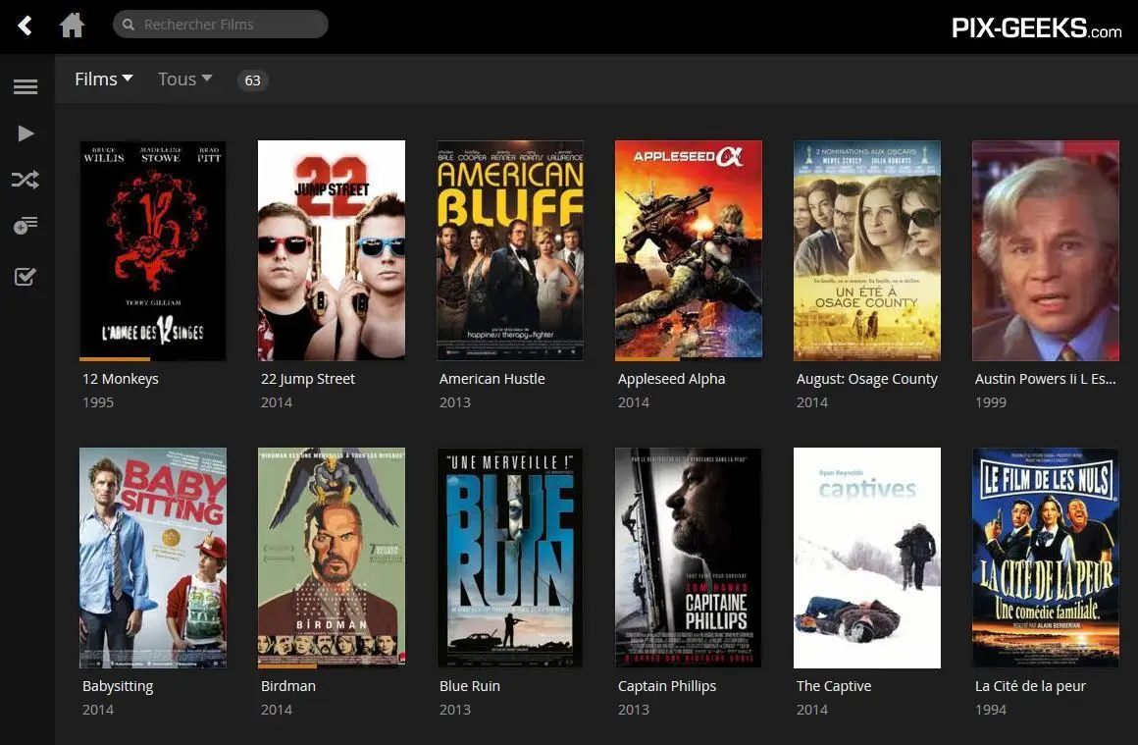The width and height of the screenshot is (1138, 745).
Task: Open the American Bluff poster
Action: click(510, 250)
